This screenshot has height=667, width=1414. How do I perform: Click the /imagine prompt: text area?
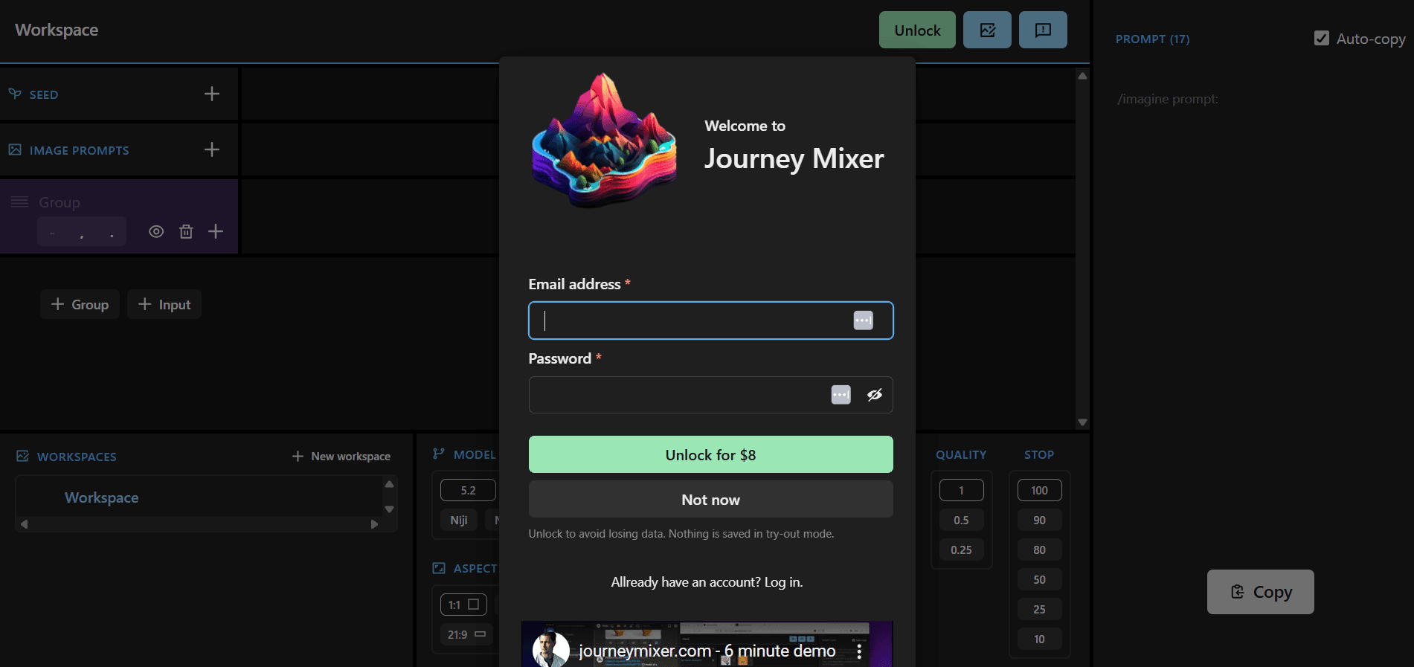(1168, 99)
